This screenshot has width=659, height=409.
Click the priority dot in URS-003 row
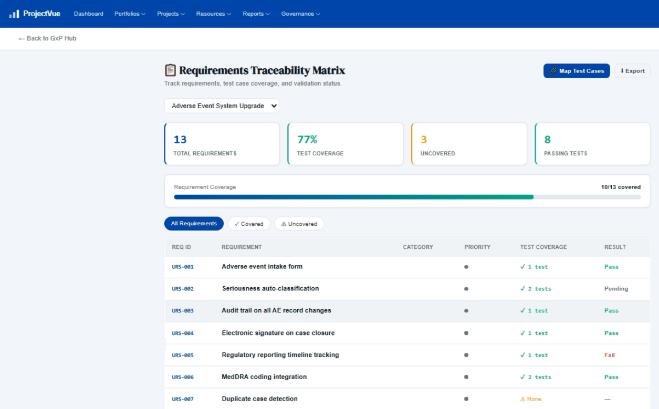point(466,311)
